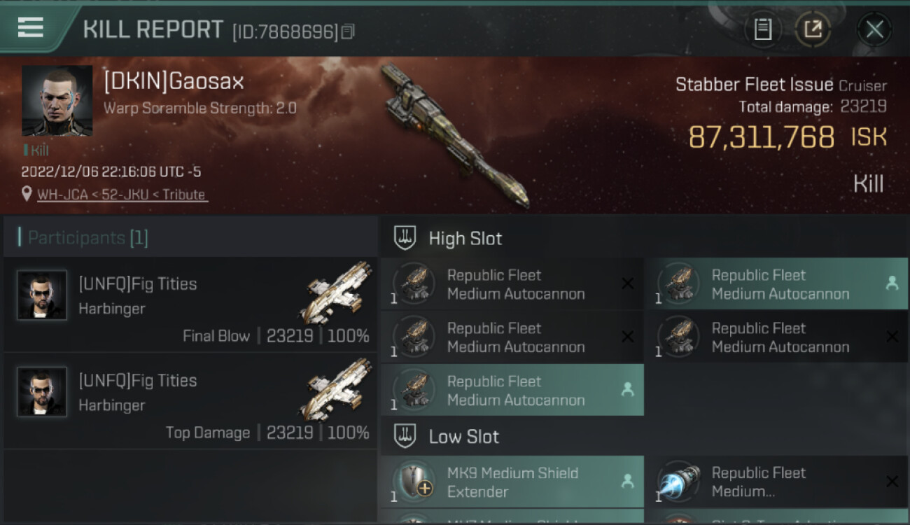Copy the kill report ID icon

(349, 31)
